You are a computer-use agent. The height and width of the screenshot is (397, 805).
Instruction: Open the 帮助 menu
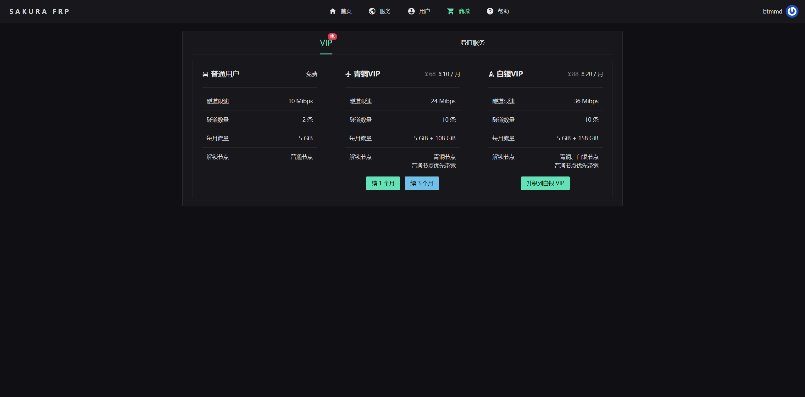tap(503, 11)
